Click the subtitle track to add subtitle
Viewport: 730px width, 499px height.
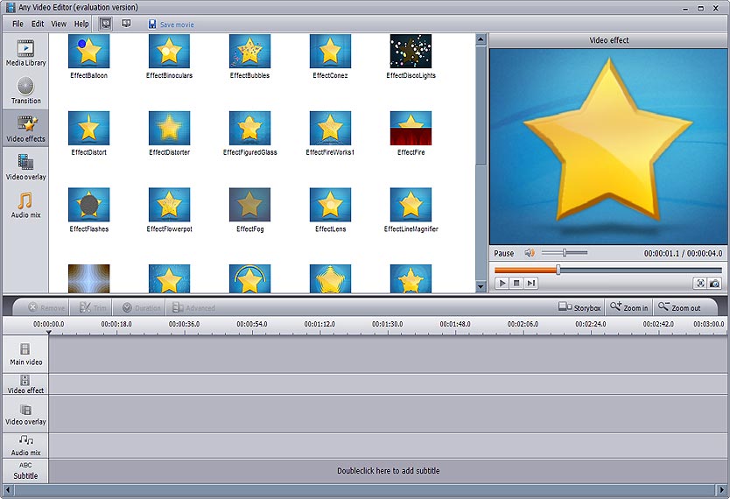[389, 471]
